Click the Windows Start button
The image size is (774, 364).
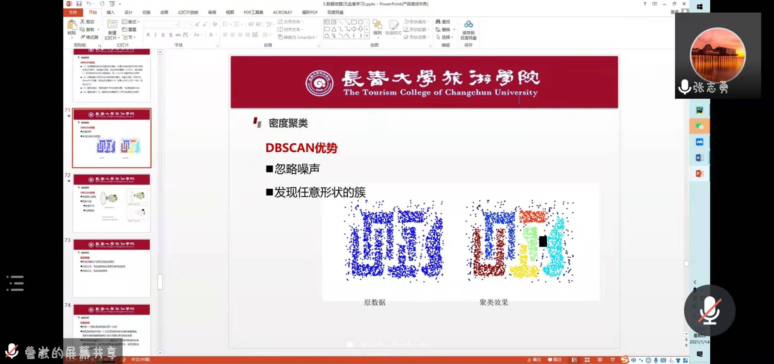pyautogui.click(x=700, y=7)
